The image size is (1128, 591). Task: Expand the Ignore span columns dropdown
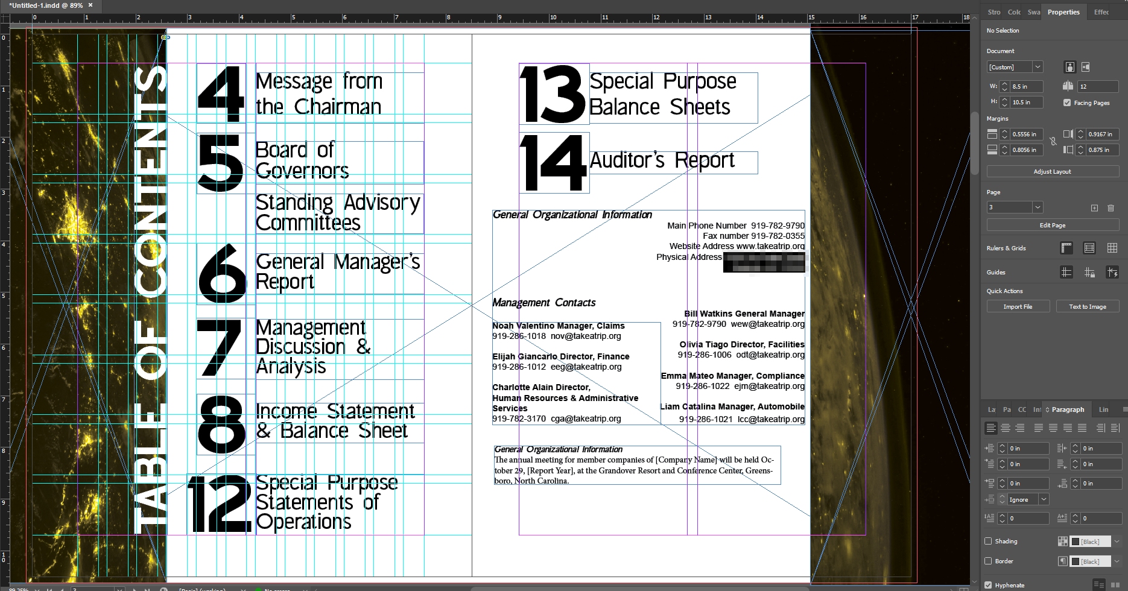[x=1044, y=499]
